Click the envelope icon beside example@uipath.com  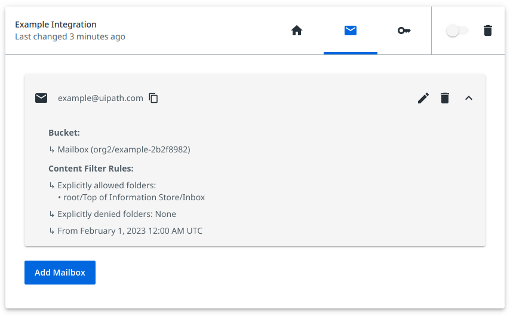(41, 98)
